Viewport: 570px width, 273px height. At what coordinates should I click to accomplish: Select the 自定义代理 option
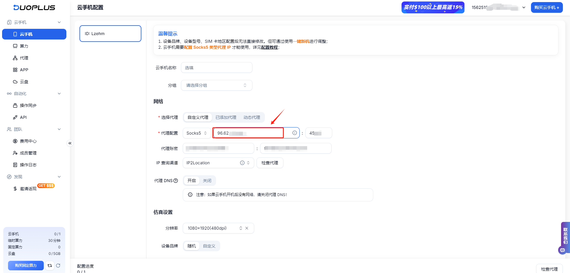[198, 117]
